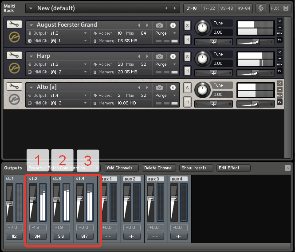Open Output st.2 dropdown for August Foerster Grand
This screenshot has width=295, height=252.
point(85,33)
